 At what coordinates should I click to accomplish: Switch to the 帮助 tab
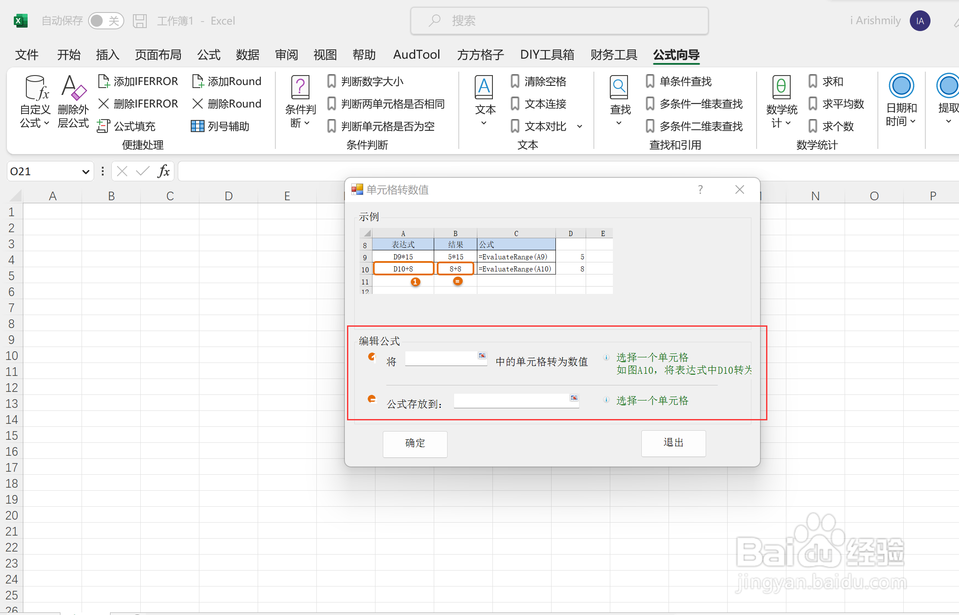pos(364,55)
